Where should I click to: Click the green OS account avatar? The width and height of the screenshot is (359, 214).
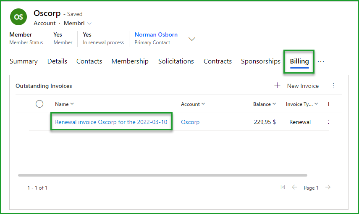[x=18, y=16]
